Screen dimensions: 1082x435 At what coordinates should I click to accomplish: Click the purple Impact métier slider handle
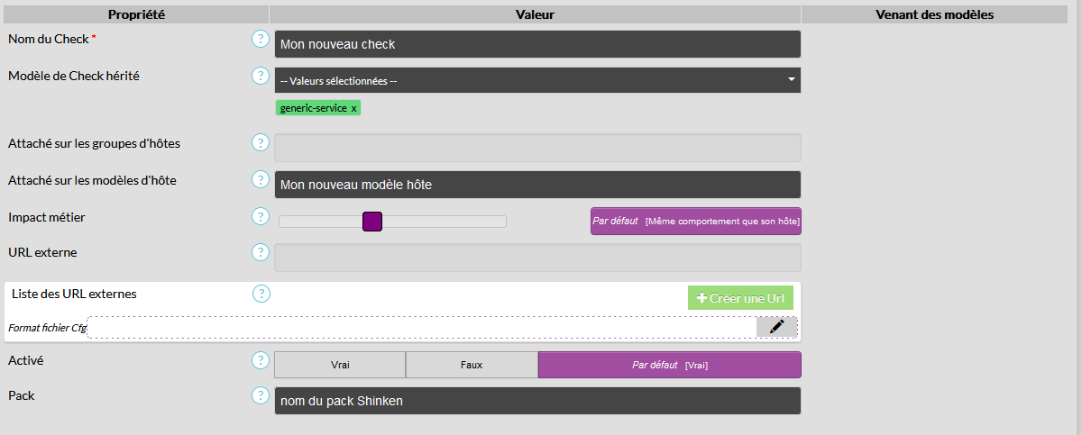(x=372, y=222)
